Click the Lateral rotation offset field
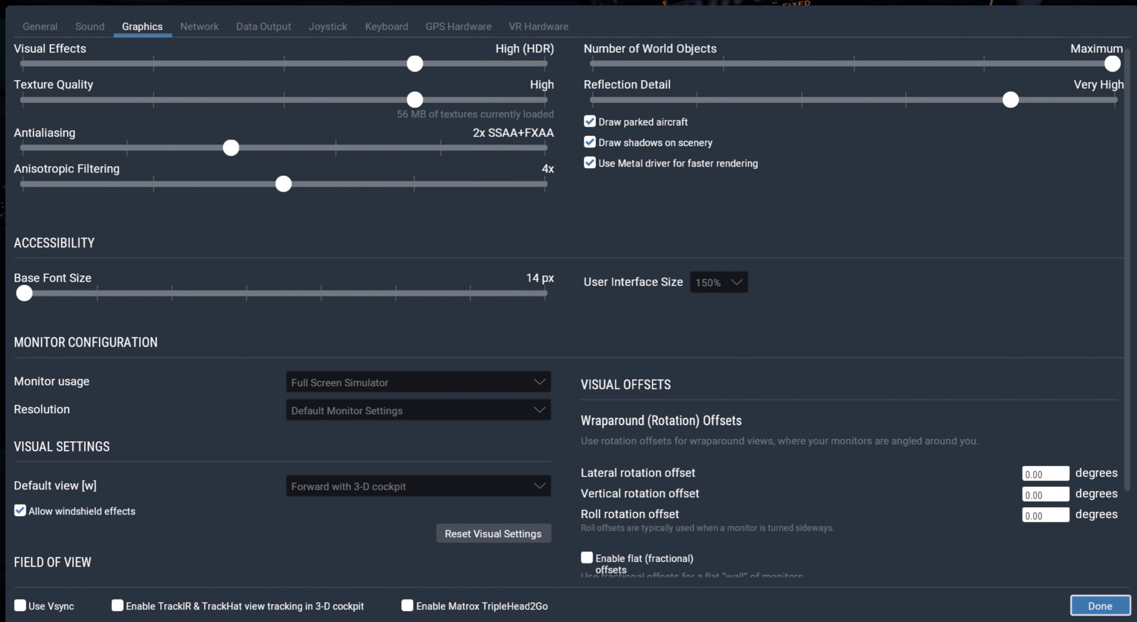The height and width of the screenshot is (622, 1137). coord(1045,474)
